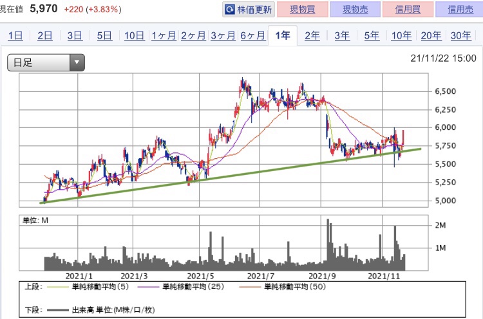Refresh the price with the 株価更新 button
The height and width of the screenshot is (319, 483).
pos(249,9)
